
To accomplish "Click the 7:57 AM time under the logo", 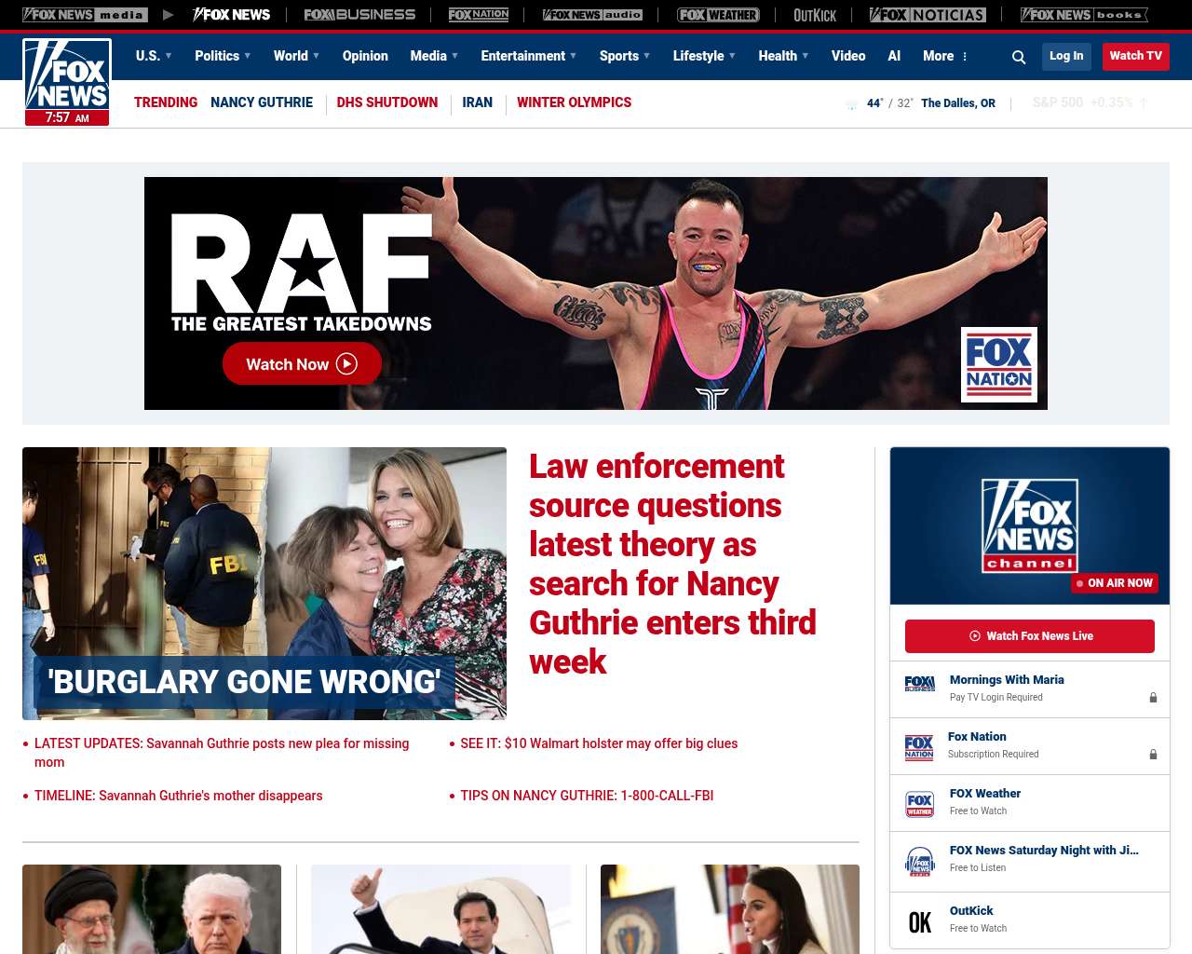I will coord(67,118).
